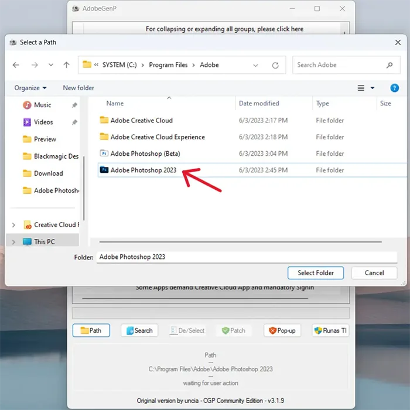Select Adobe Creative Cloud Experience folder

(x=158, y=137)
